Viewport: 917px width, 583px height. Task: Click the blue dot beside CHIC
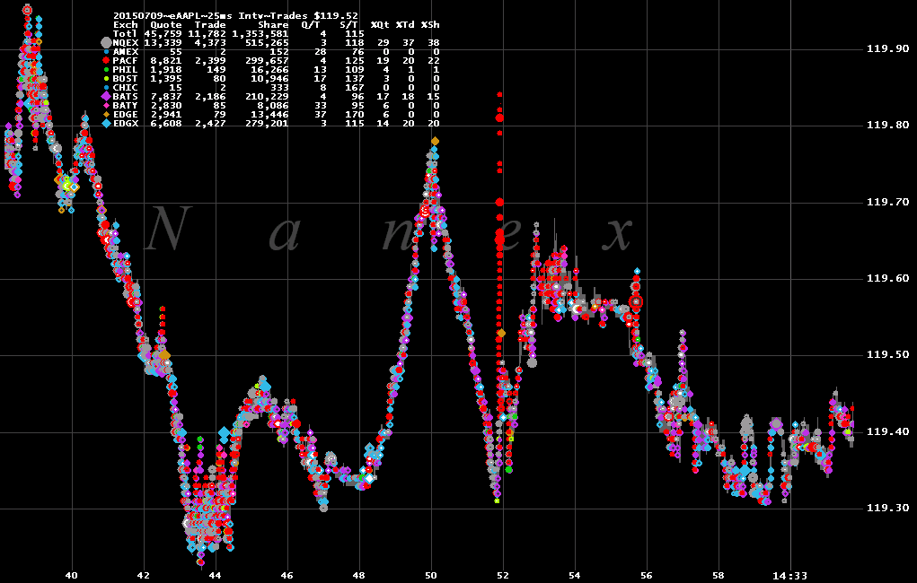coord(106,88)
